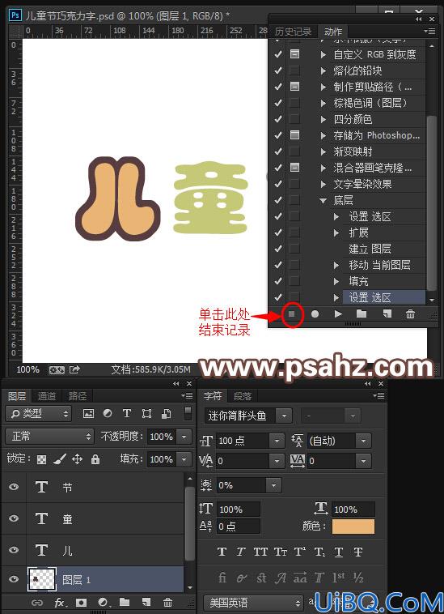Toggle dialog box for 自定义 RGB 到灰度
Image resolution: width=444 pixels, height=614 pixels.
294,54
